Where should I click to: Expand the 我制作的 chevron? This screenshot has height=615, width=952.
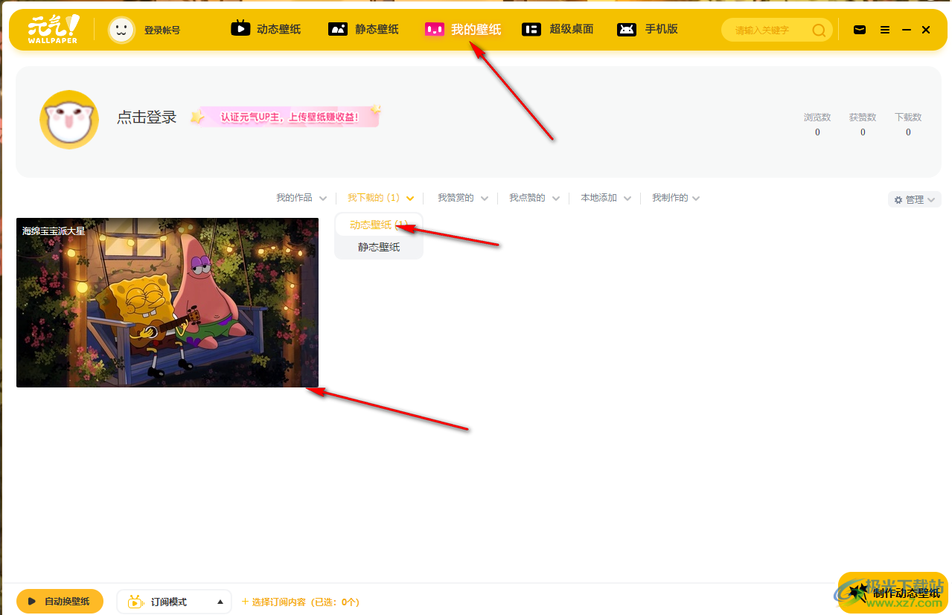tap(696, 199)
